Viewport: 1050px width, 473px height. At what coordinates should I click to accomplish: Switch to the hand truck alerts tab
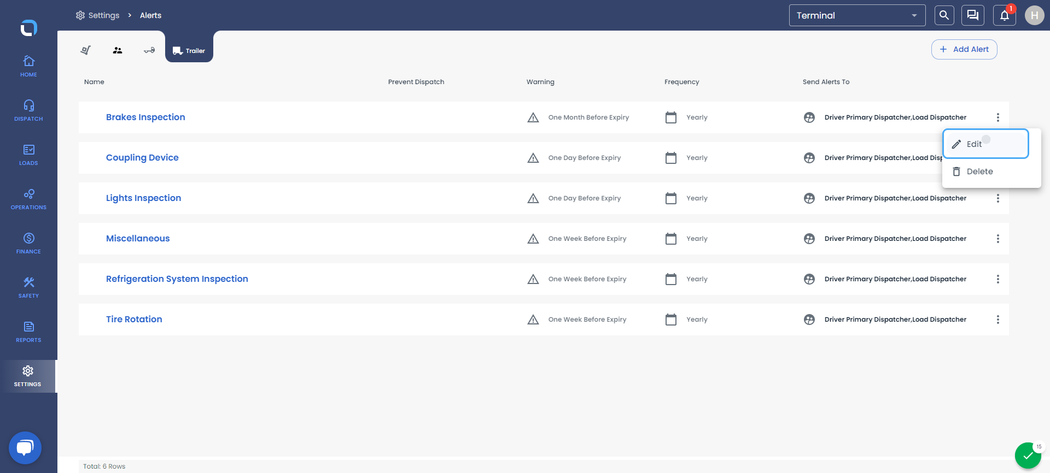coord(86,50)
